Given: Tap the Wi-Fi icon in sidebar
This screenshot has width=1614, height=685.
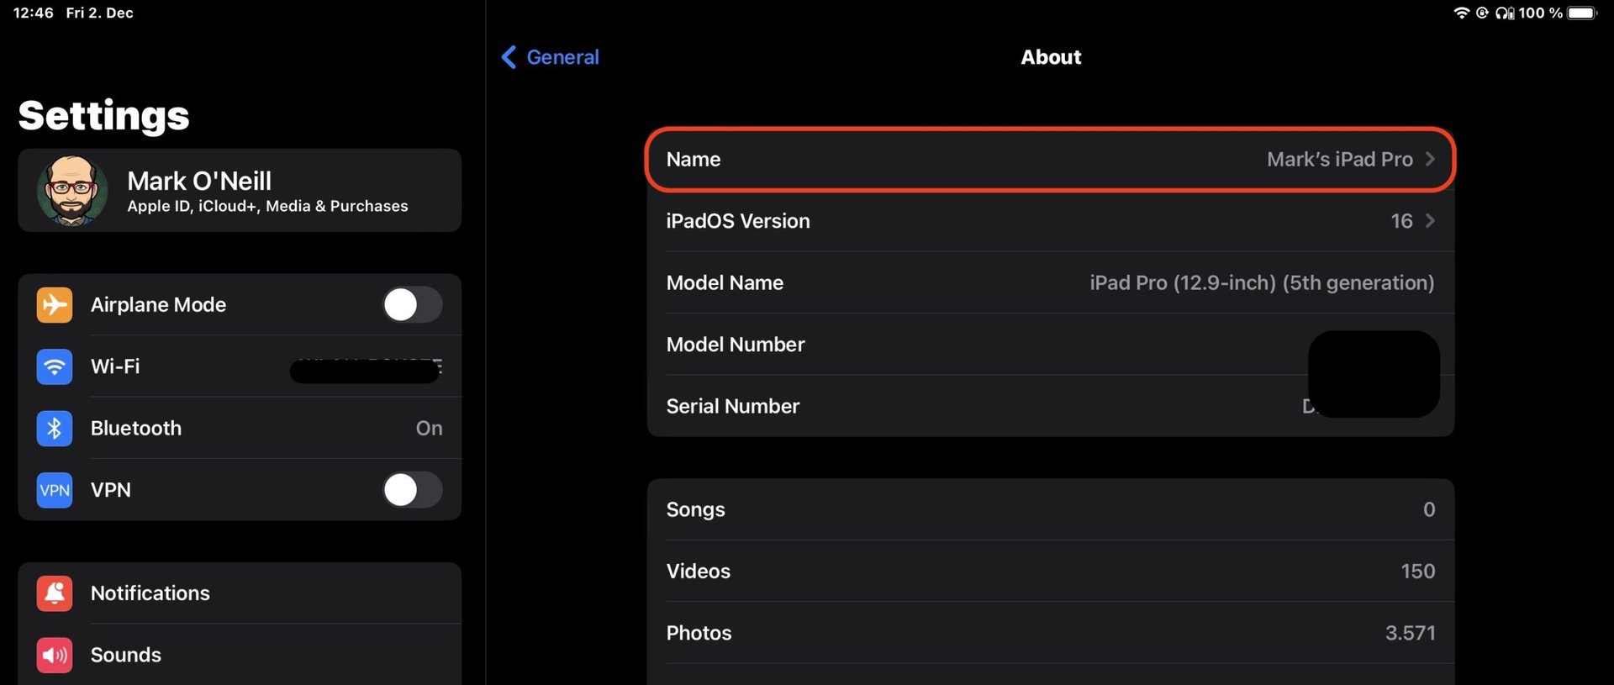Looking at the screenshot, I should click(x=55, y=366).
